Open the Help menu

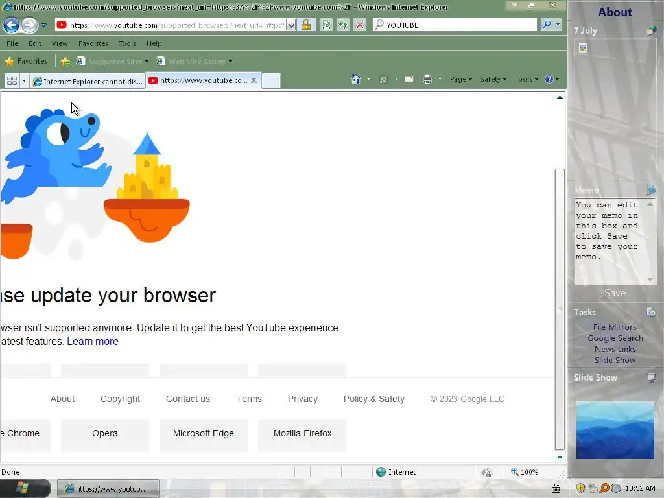(x=154, y=43)
